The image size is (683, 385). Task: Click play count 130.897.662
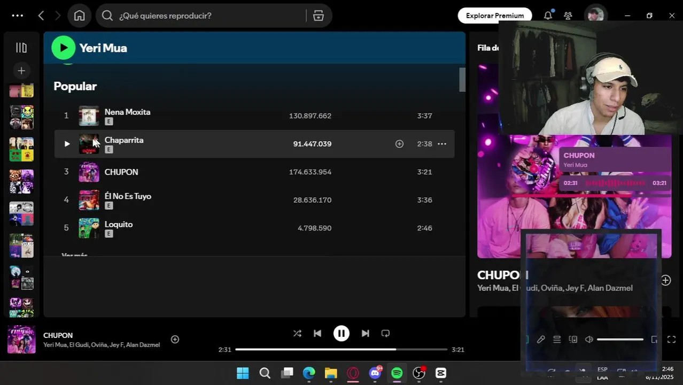tap(310, 115)
